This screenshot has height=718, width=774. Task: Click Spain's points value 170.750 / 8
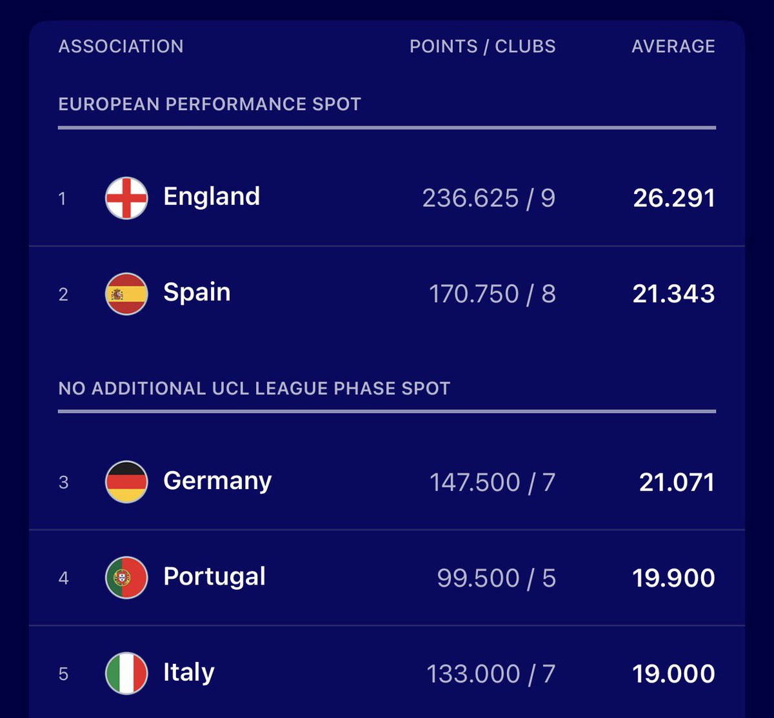coord(491,294)
